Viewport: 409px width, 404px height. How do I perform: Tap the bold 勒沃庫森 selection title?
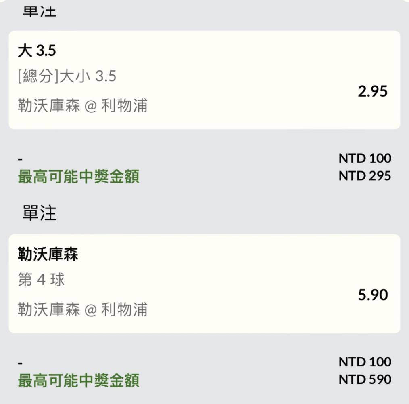point(48,254)
